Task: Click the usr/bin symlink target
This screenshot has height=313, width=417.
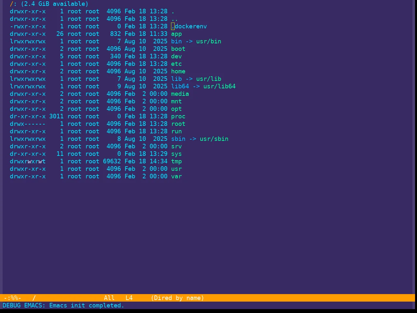Action: 209,41
